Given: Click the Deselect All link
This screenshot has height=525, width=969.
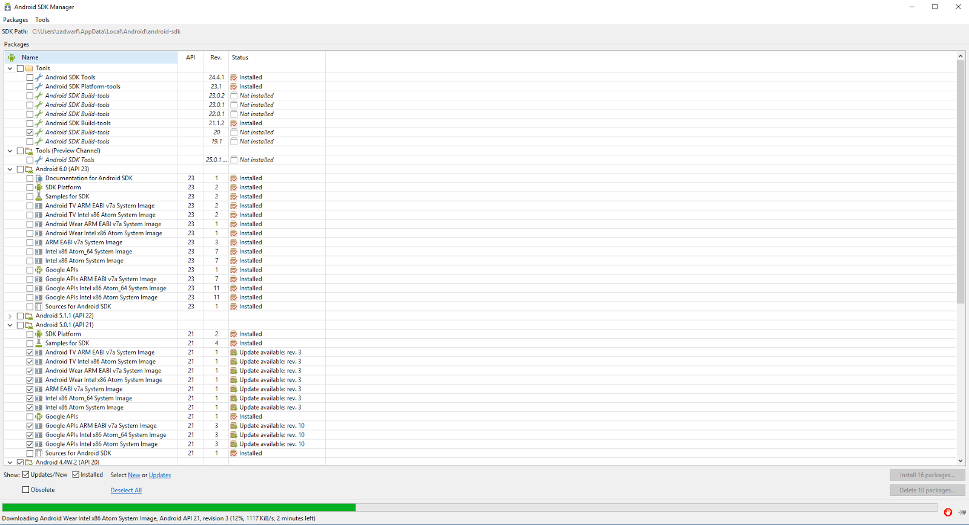Looking at the screenshot, I should click(x=126, y=491).
